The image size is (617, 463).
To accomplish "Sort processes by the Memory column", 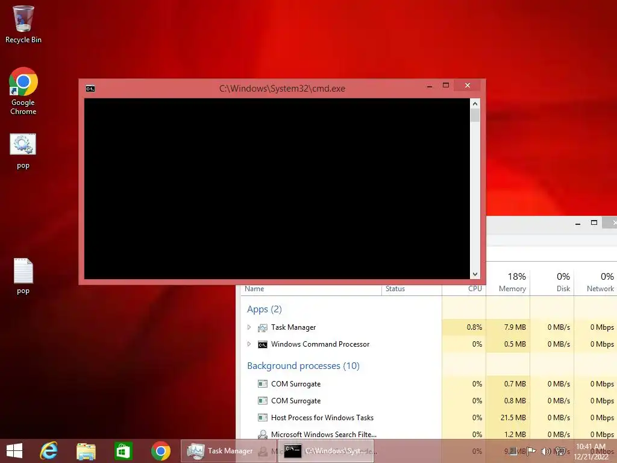I will 508,283.
